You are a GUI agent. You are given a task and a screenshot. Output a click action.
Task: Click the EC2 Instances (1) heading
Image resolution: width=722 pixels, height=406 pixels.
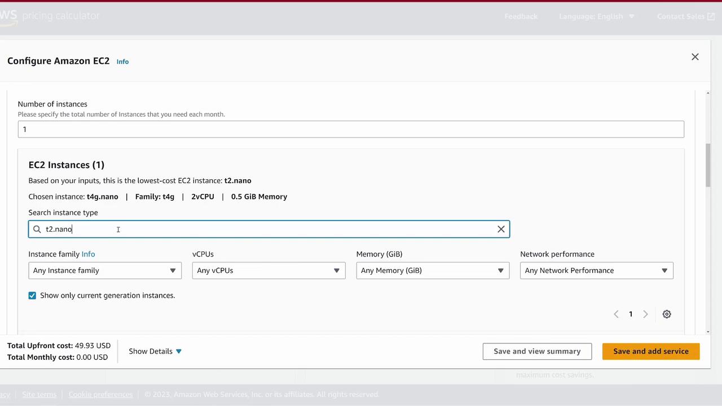67,165
